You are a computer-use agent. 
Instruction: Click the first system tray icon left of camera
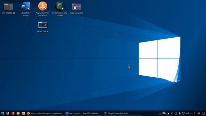(x=160, y=113)
